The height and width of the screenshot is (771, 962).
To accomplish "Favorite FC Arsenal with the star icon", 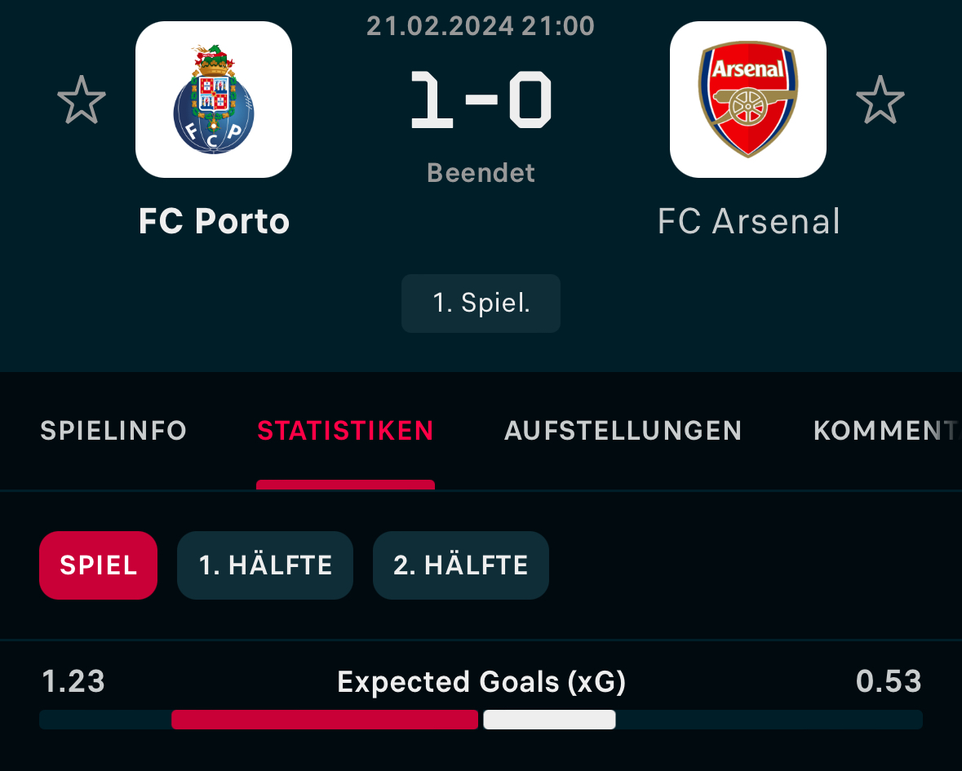I will tap(880, 100).
